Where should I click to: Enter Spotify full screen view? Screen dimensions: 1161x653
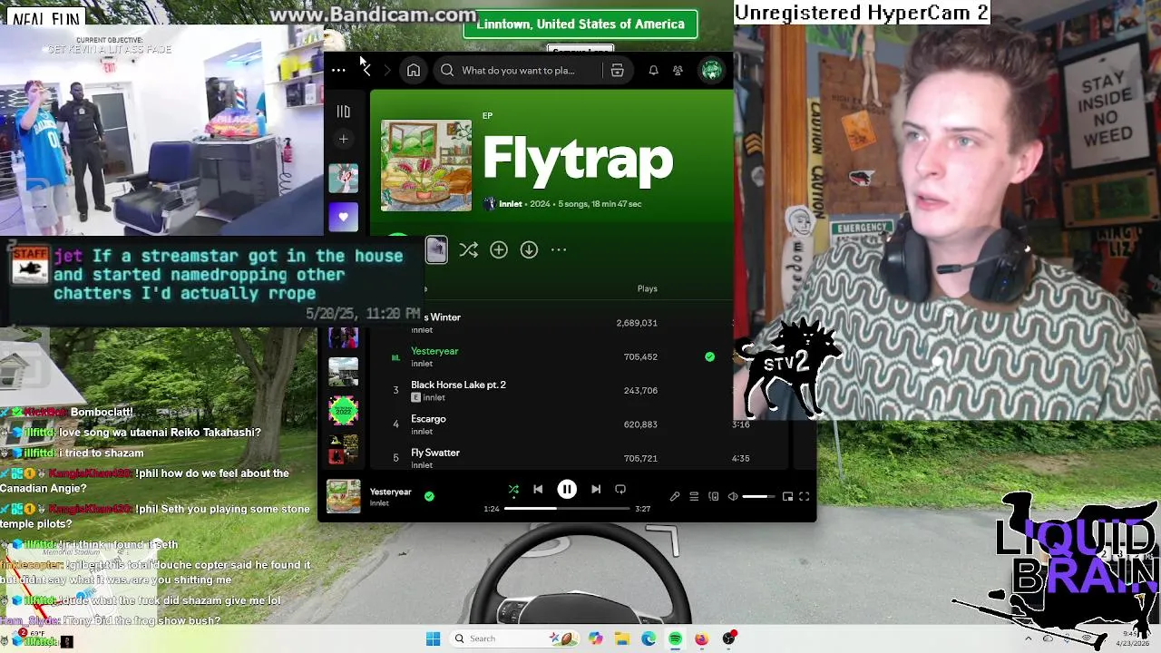pos(804,496)
